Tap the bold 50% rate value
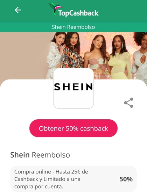The image size is (147, 196). coord(126,179)
